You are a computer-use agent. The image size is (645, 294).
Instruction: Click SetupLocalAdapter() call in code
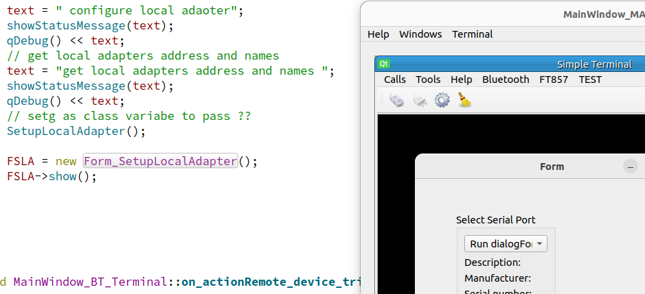point(76,132)
